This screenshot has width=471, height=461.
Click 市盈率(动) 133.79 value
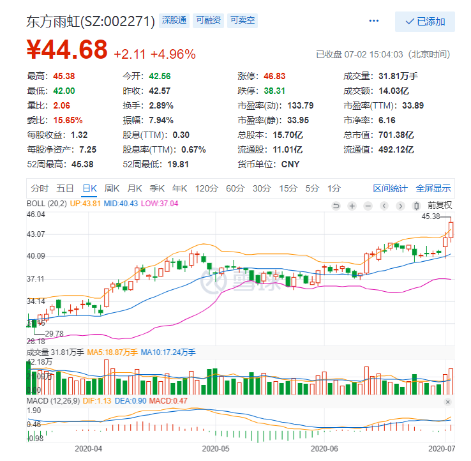301,105
